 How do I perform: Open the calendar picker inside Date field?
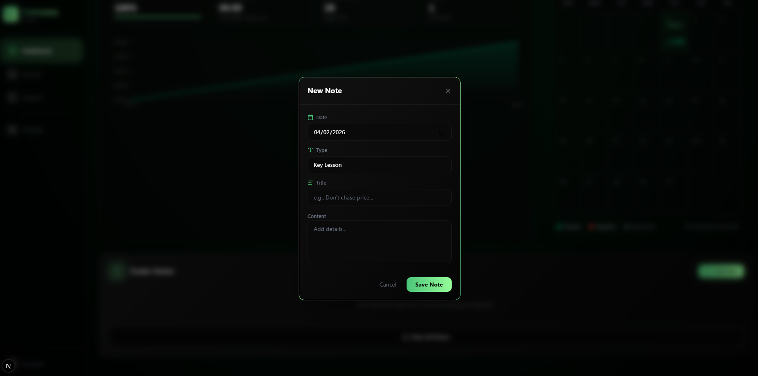click(442, 132)
